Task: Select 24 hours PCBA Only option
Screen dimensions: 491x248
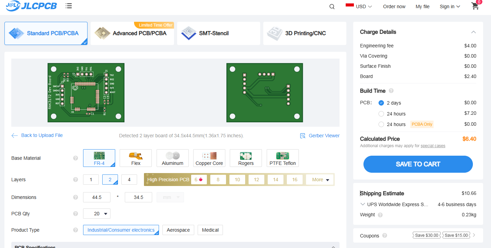Action: pos(381,124)
